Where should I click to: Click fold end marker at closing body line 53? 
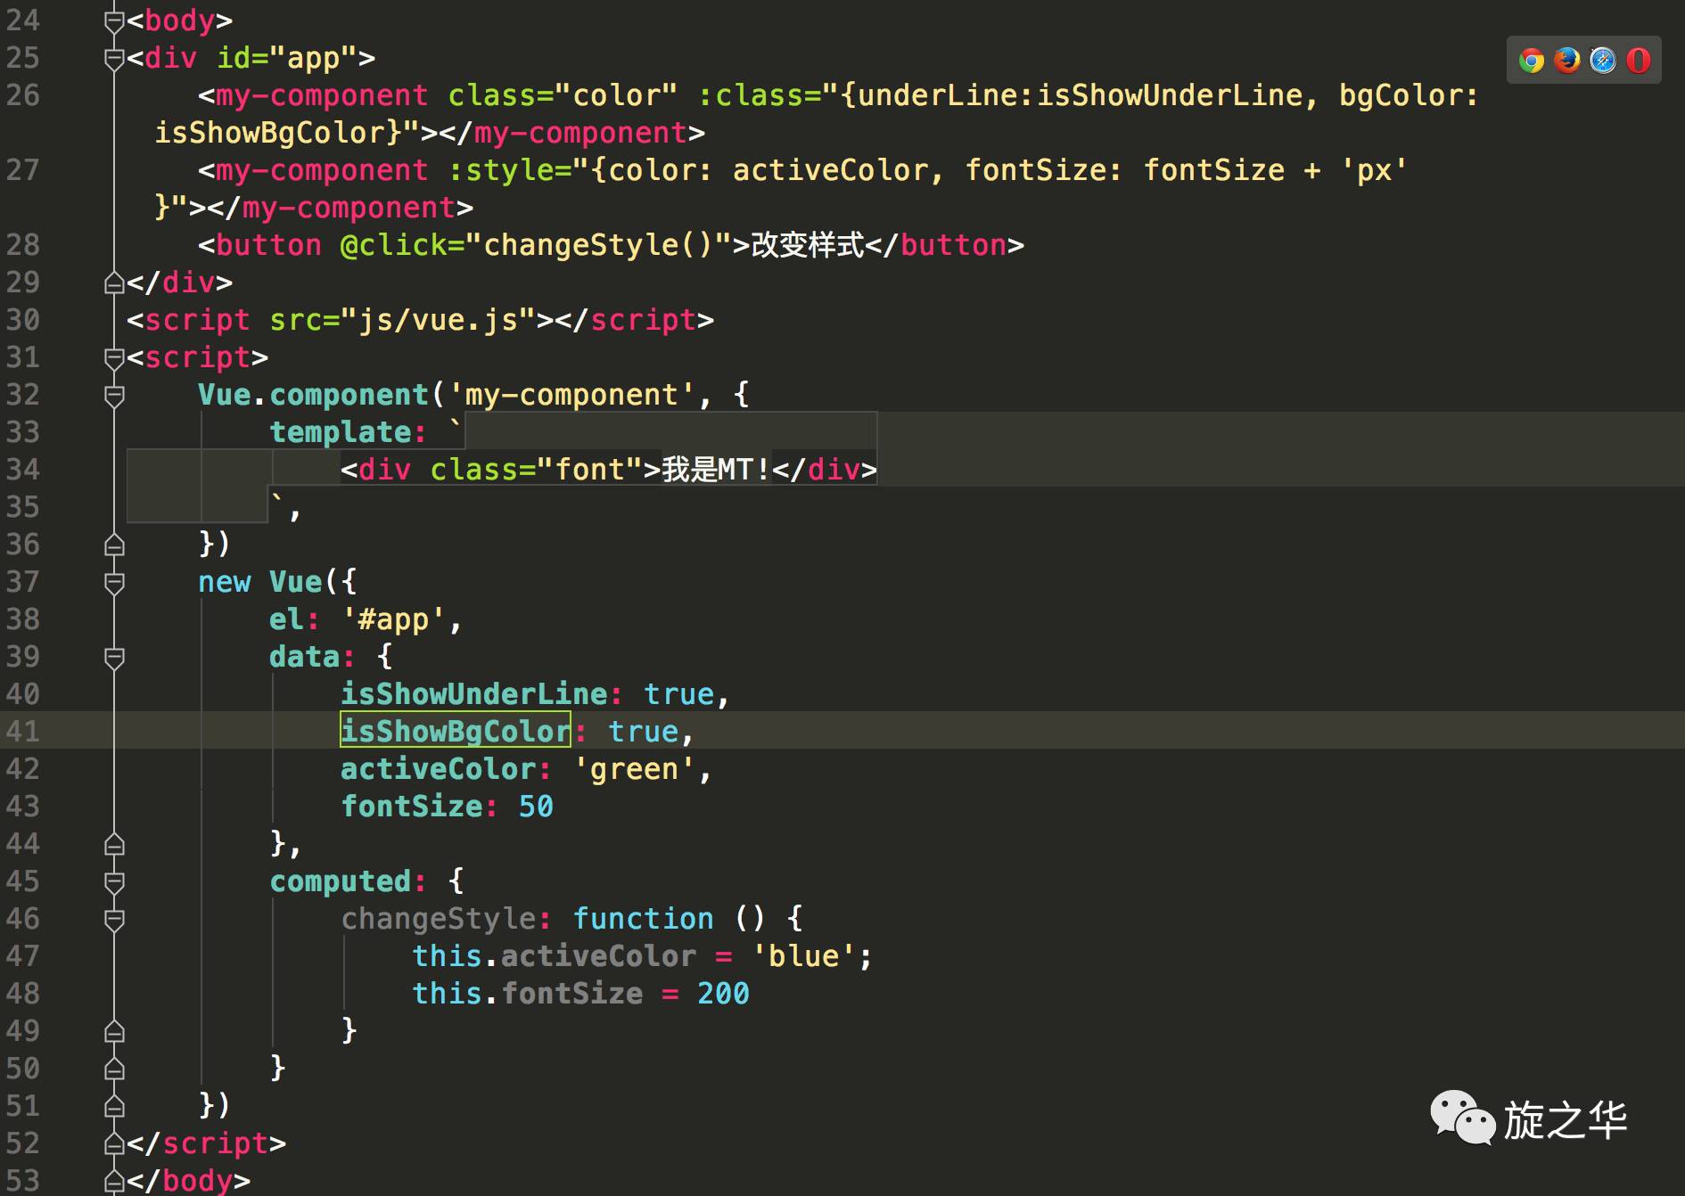click(x=114, y=1182)
